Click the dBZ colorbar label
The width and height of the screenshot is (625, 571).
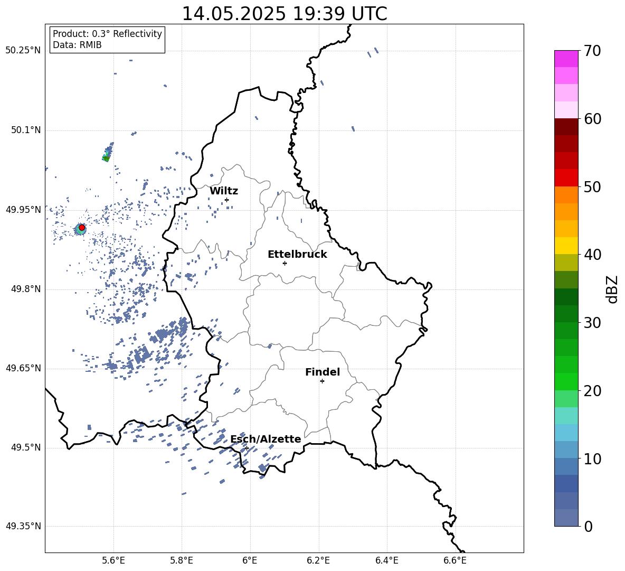(x=612, y=289)
